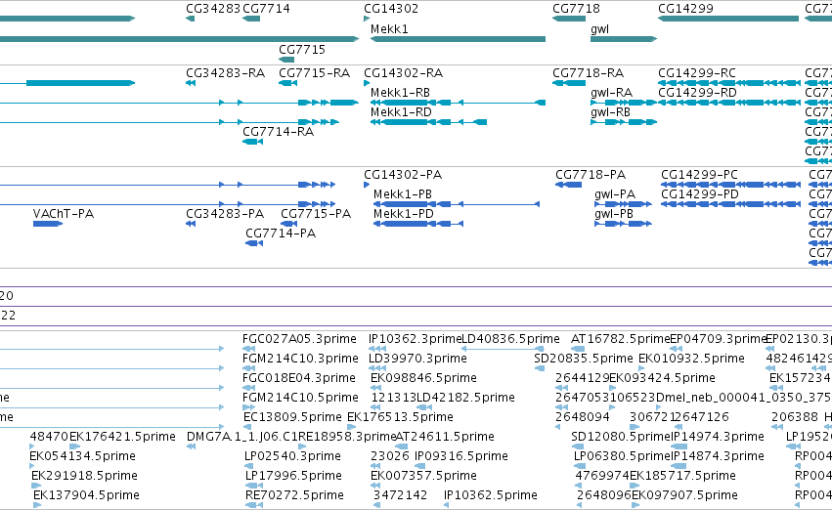
Task: Click EST EK054134.5prime
Action: click(x=82, y=456)
